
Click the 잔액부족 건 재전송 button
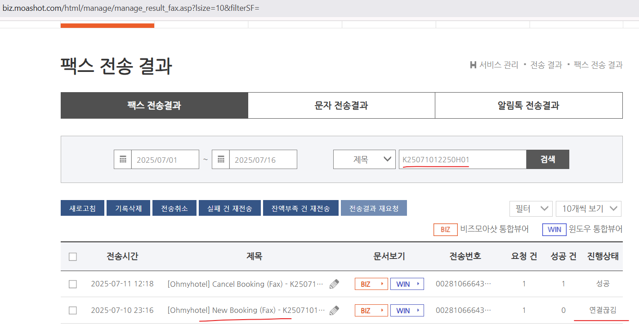pos(301,209)
